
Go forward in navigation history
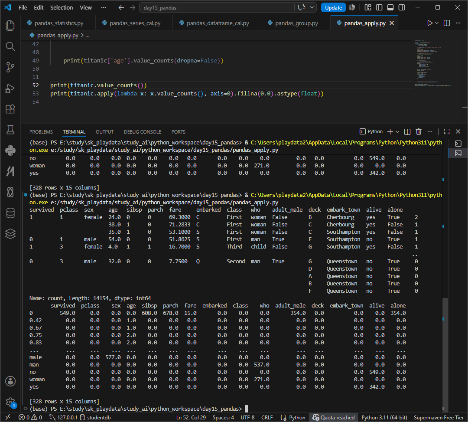tap(133, 7)
